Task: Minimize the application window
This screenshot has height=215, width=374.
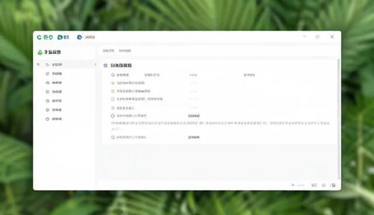Action: [x=304, y=37]
